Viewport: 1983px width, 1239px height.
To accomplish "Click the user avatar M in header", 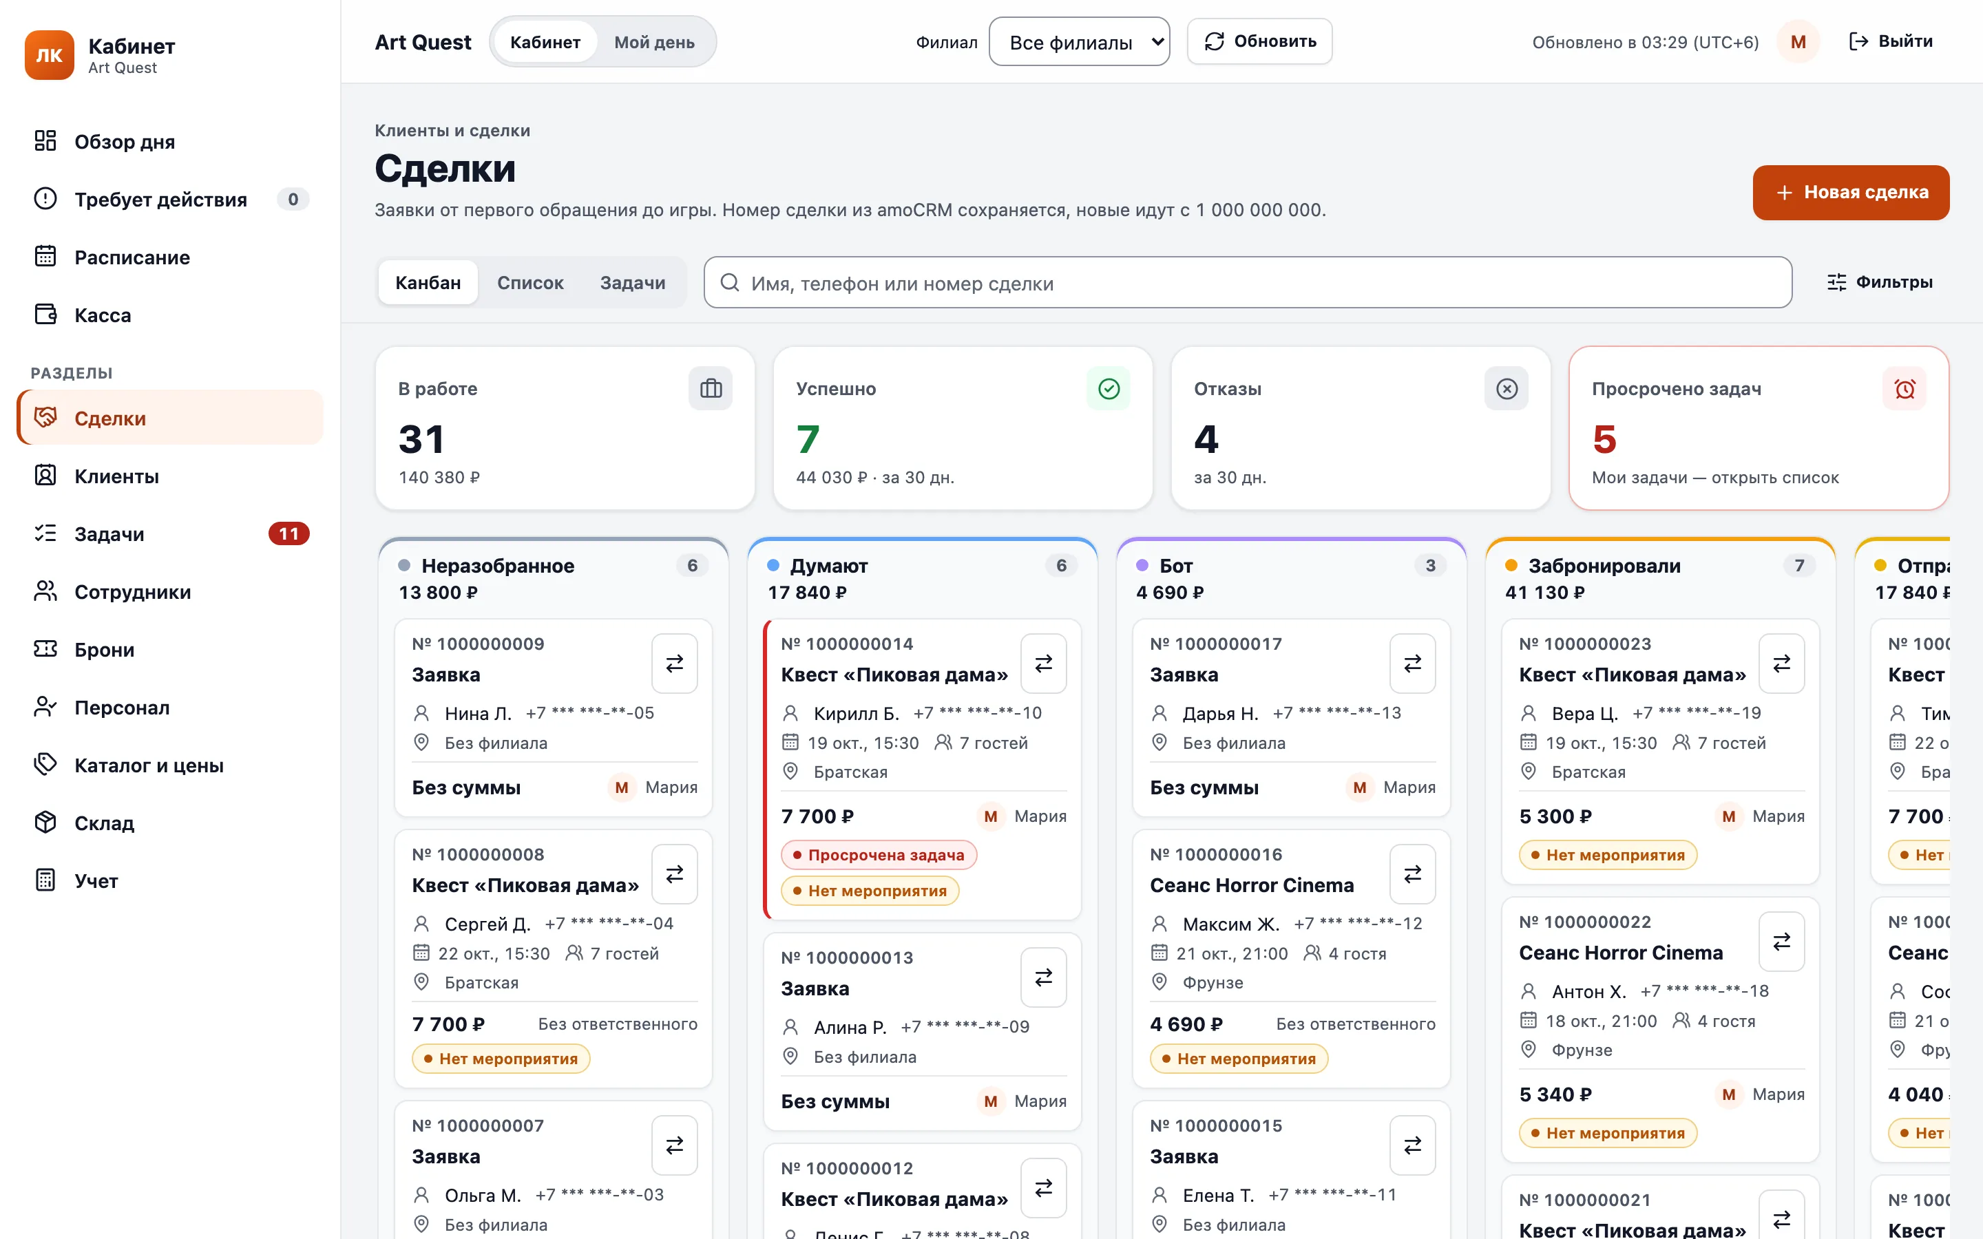I will tap(1798, 42).
